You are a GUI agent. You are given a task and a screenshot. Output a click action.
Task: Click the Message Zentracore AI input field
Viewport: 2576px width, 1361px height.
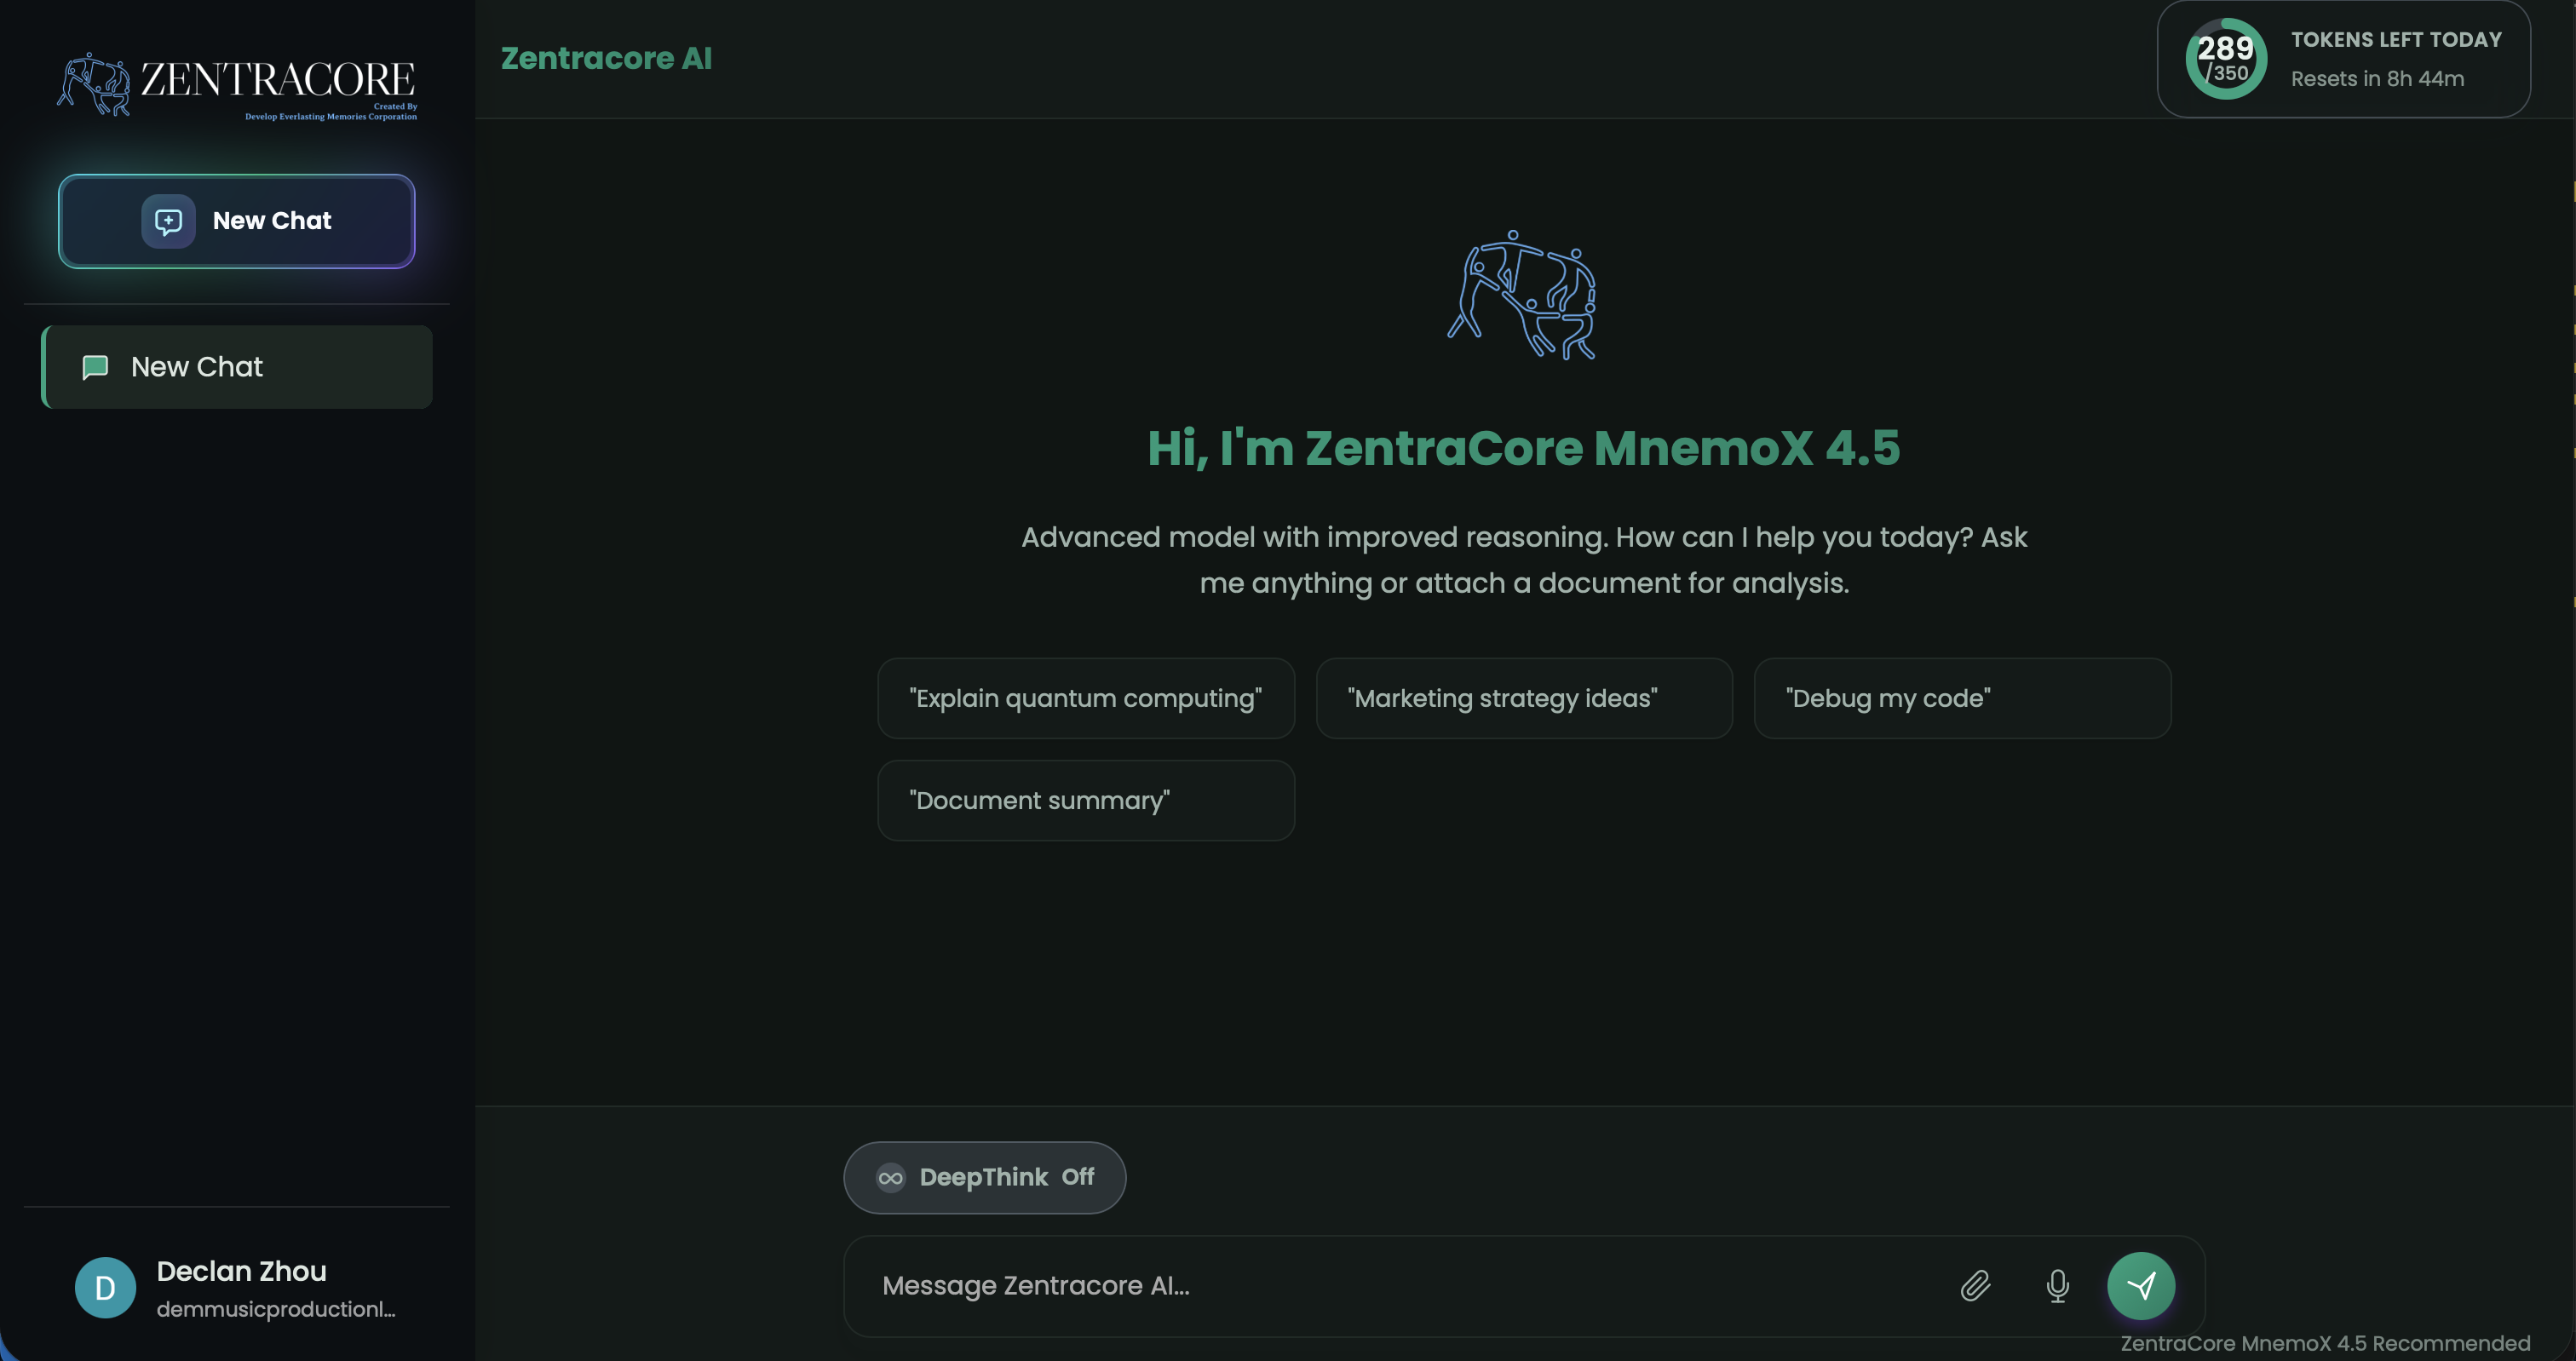click(x=1400, y=1285)
